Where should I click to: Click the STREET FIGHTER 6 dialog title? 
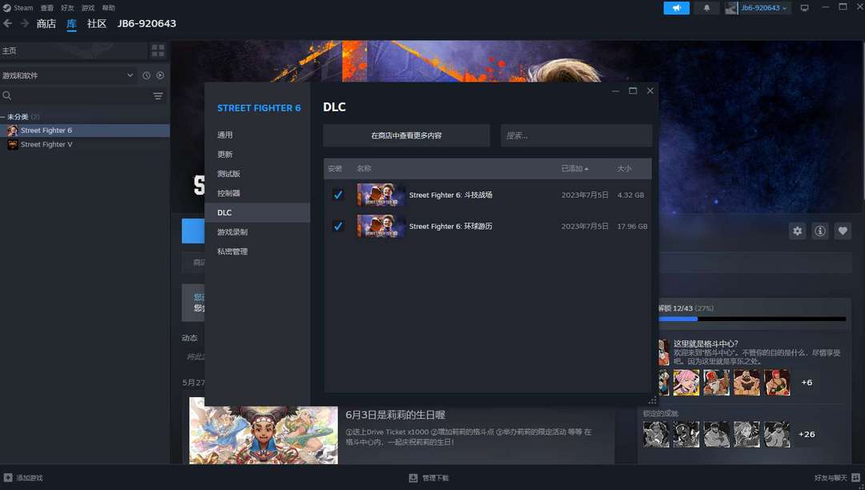(x=259, y=108)
